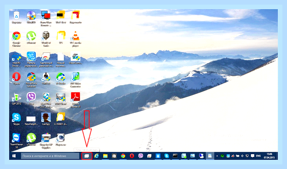Switch the ENG input language indicator
Image resolution: width=287 pixels, height=169 pixels.
point(258,156)
